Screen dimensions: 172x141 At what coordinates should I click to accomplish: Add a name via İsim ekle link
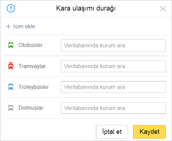tap(24, 26)
